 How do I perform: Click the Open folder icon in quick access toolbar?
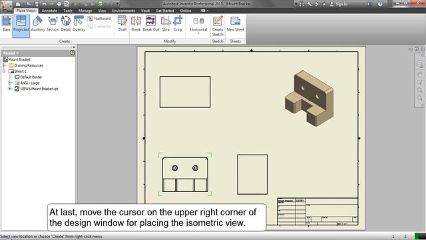[29, 4]
